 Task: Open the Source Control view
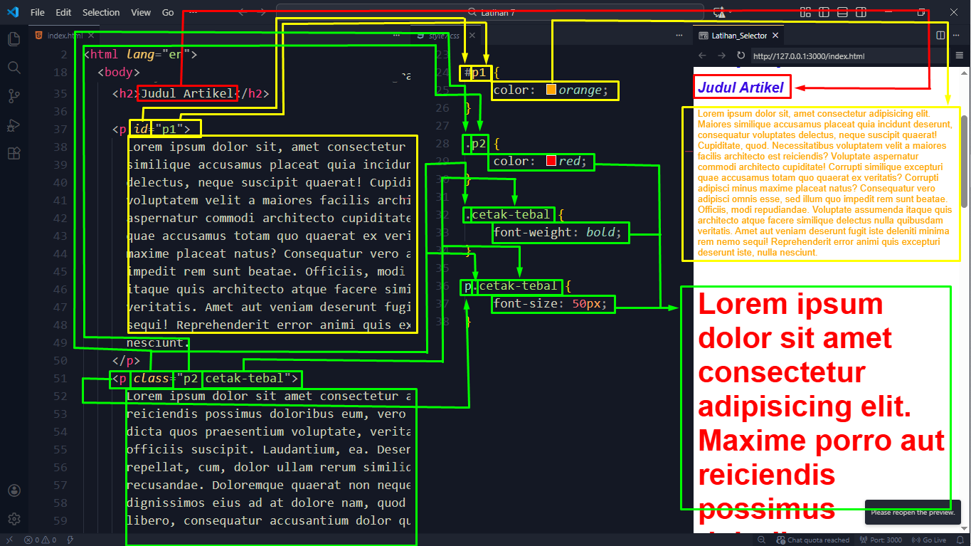click(14, 96)
